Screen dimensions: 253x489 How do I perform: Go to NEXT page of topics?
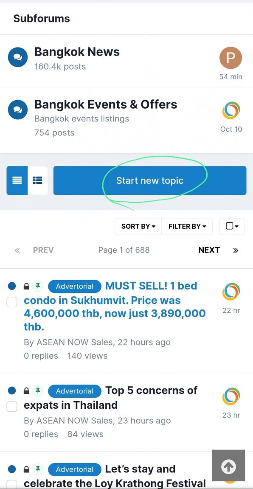209,250
